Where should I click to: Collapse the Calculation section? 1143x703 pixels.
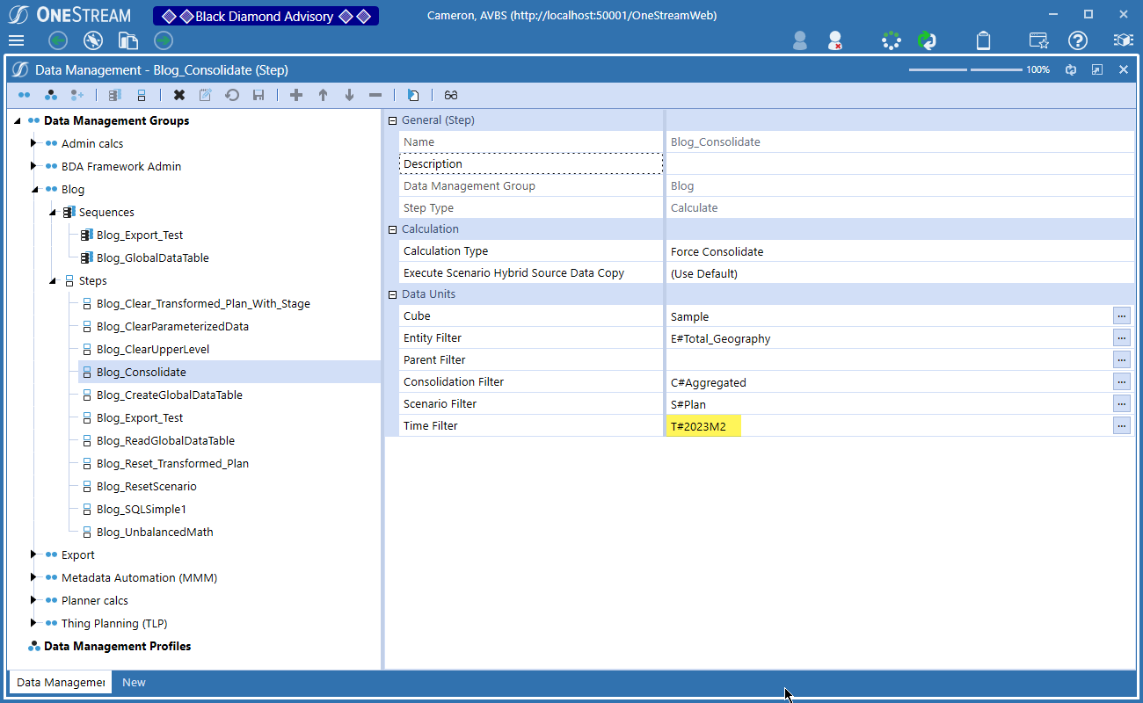392,229
